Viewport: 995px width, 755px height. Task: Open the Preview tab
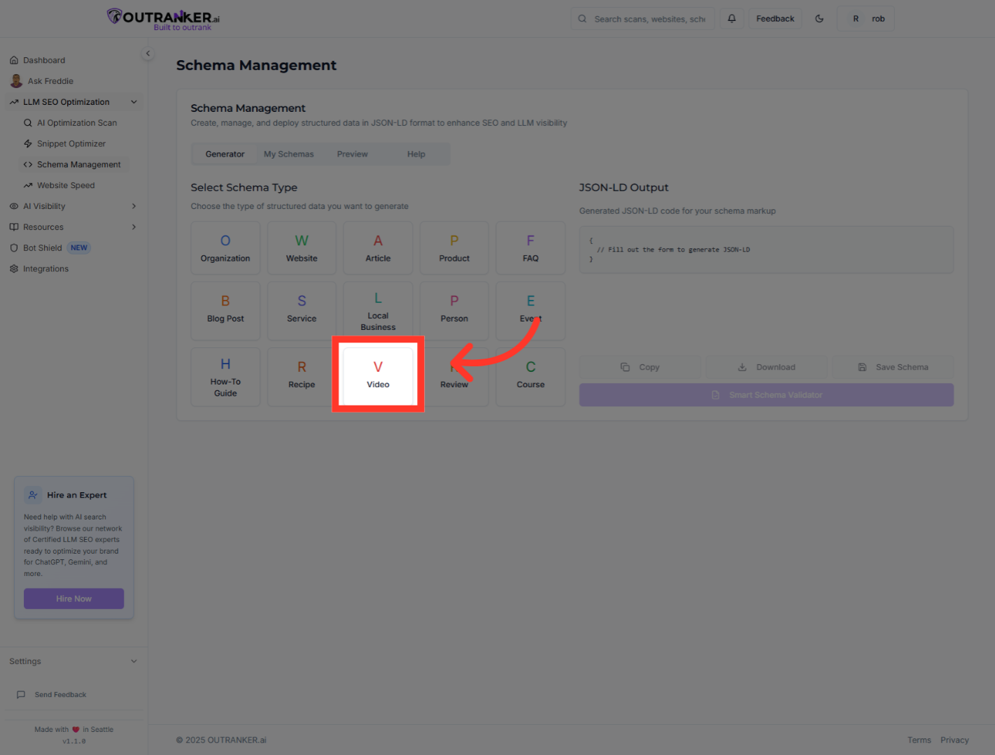353,154
